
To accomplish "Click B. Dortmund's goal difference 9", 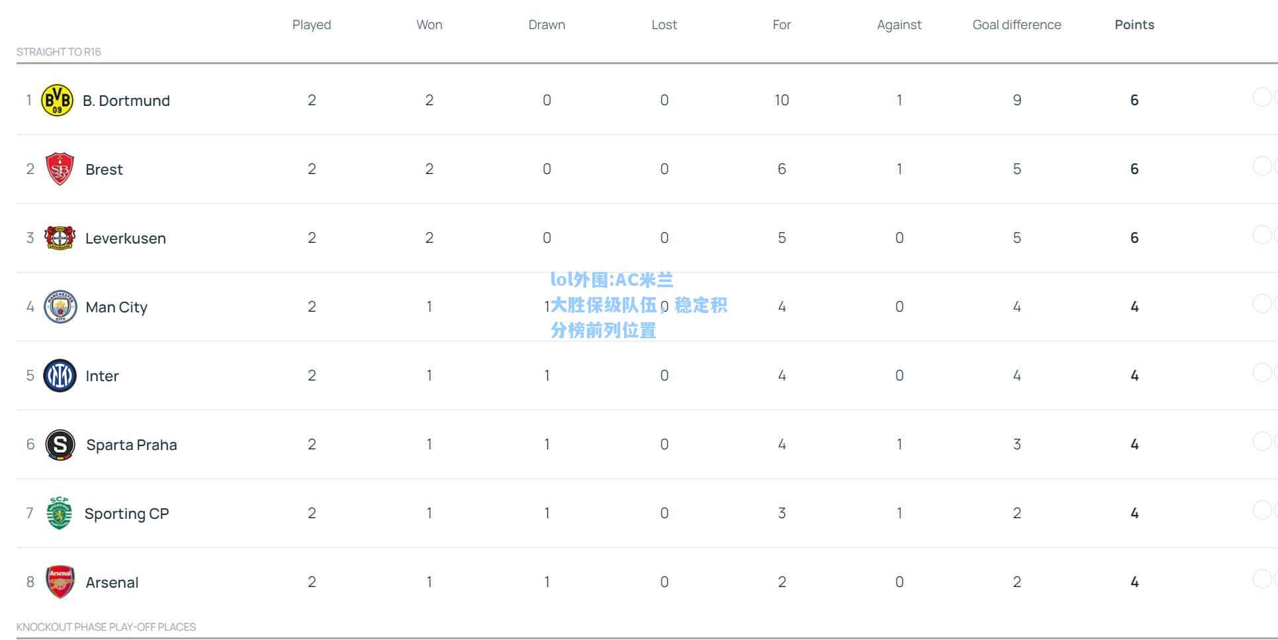I will tap(1017, 100).
